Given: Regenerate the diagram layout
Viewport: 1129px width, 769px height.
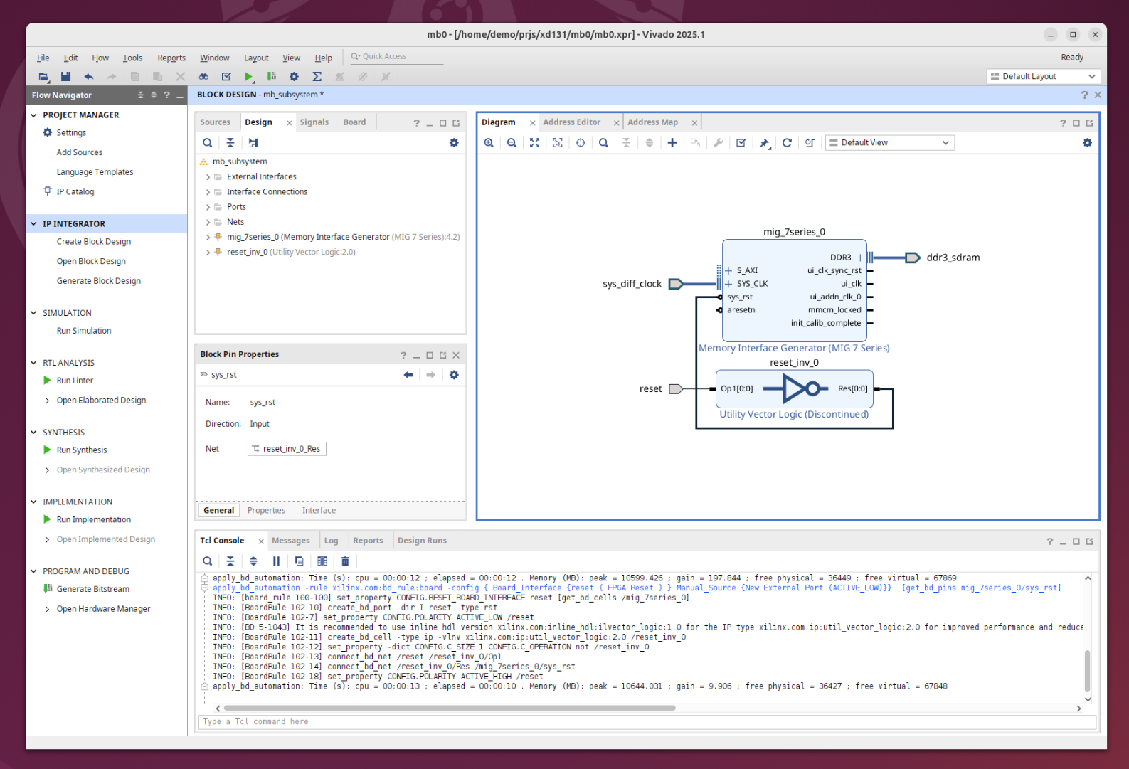Looking at the screenshot, I should click(x=787, y=143).
